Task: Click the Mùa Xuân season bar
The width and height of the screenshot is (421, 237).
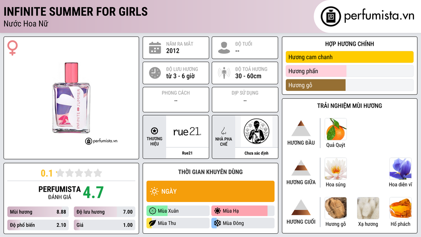Action: click(x=178, y=211)
